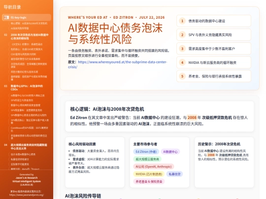The height and width of the screenshot is (199, 266).
Task: Jump to AI泡沫风险传导链 in sidebar
Action: 20,28
